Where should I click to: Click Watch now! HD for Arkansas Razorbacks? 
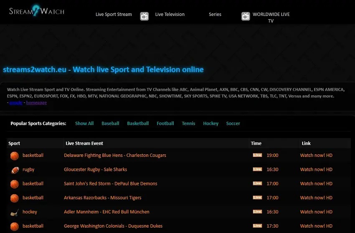point(316,197)
